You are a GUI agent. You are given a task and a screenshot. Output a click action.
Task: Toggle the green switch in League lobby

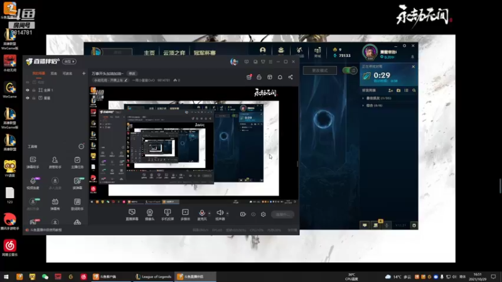(x=350, y=70)
